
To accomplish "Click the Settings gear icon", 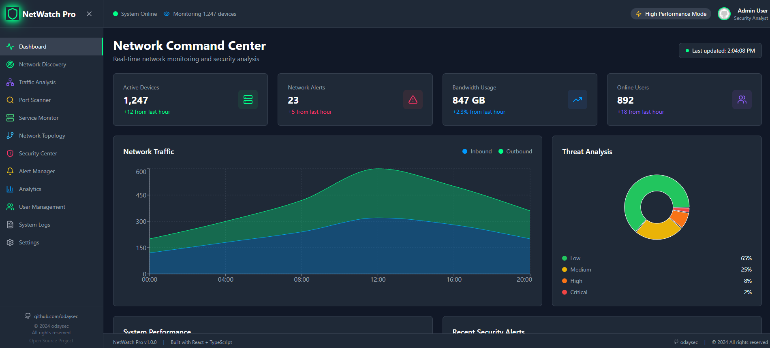I will 10,242.
